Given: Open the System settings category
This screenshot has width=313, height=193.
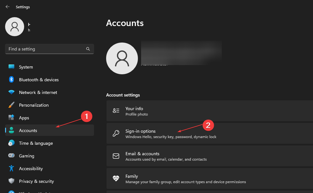Looking at the screenshot, I should [x=50, y=67].
